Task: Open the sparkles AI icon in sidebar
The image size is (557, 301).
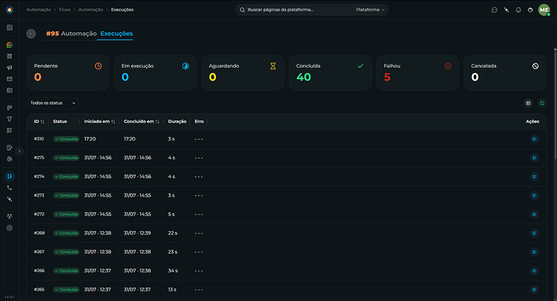Action: [x=10, y=199]
